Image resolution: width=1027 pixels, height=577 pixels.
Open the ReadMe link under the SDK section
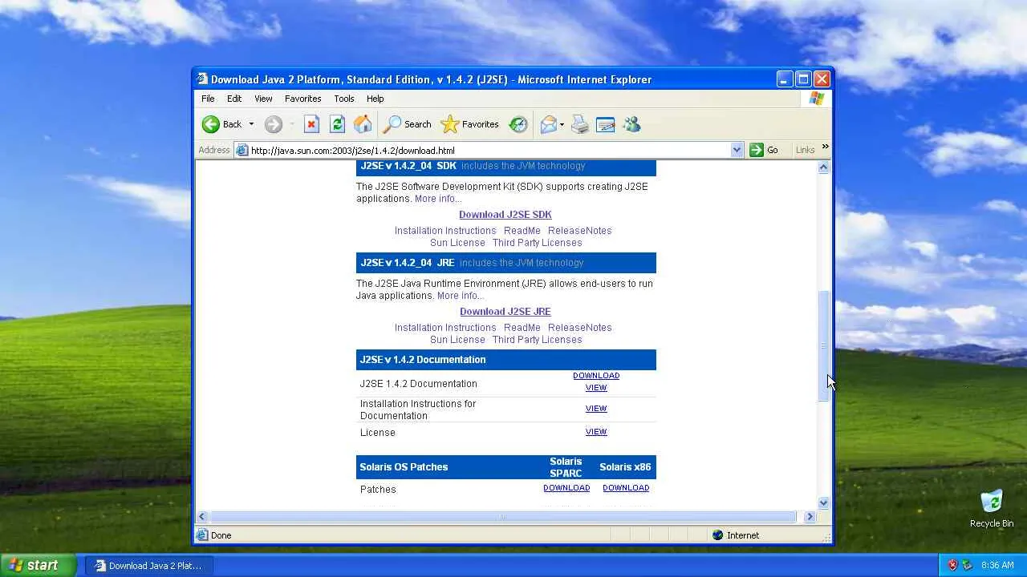[522, 231]
